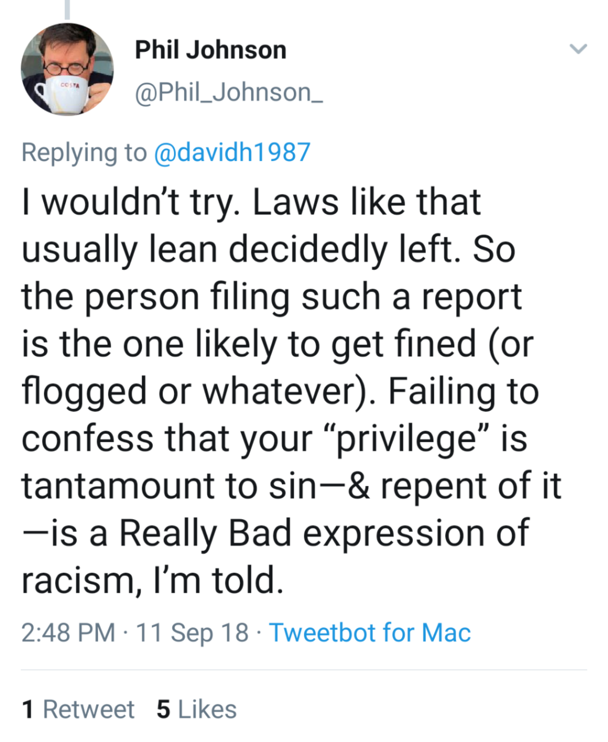Open the @davidh1987 mention link
The height and width of the screenshot is (742, 608).
pyautogui.click(x=232, y=152)
